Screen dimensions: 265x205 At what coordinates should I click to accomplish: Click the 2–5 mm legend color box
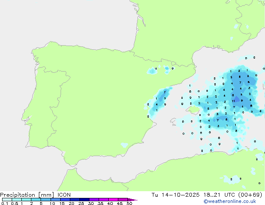click(x=36, y=200)
